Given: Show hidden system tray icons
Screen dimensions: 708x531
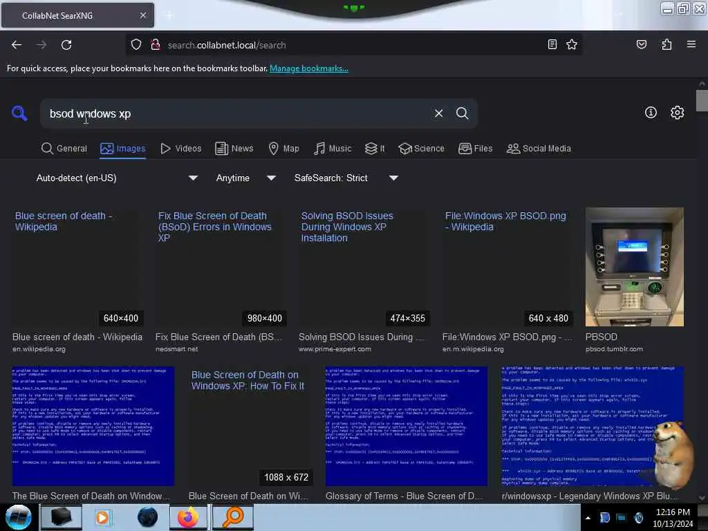Looking at the screenshot, I should click(588, 518).
